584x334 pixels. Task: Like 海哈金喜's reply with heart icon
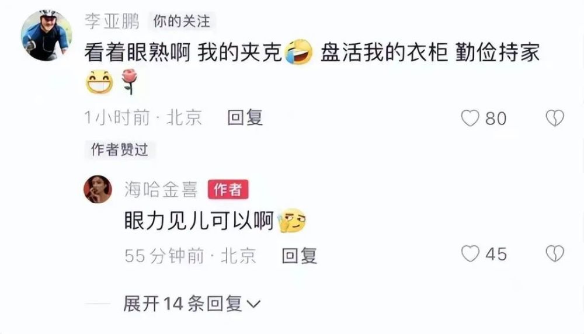pyautogui.click(x=470, y=254)
